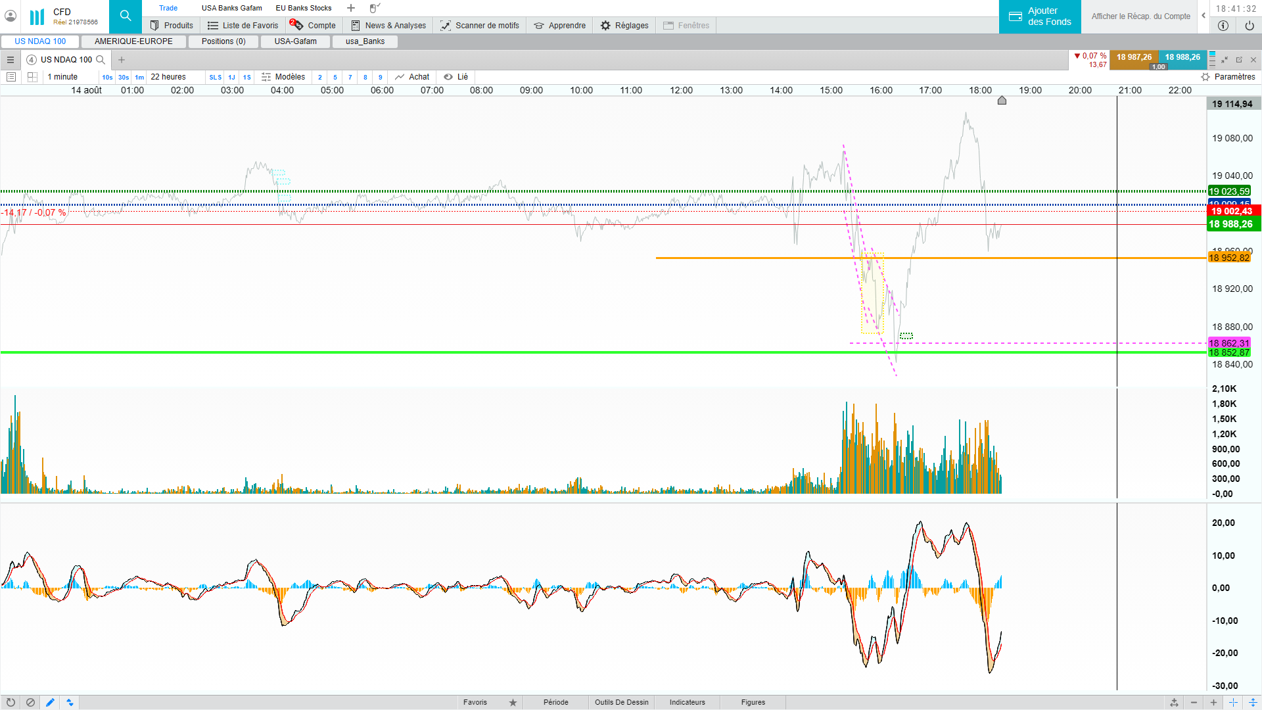Image resolution: width=1262 pixels, height=710 pixels.
Task: Click Afficher le Récap. du Compte
Action: 1140,16
